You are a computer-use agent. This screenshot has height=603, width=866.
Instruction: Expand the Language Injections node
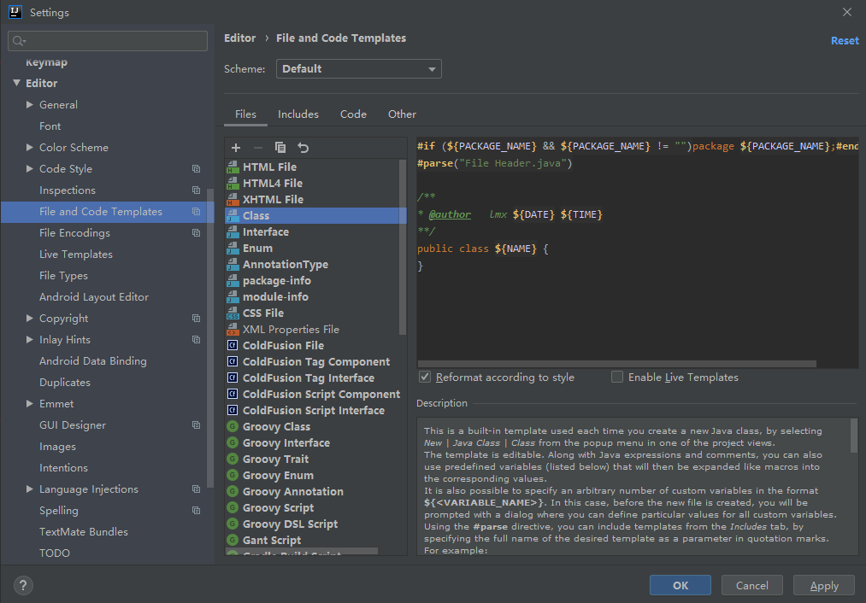pyautogui.click(x=30, y=489)
